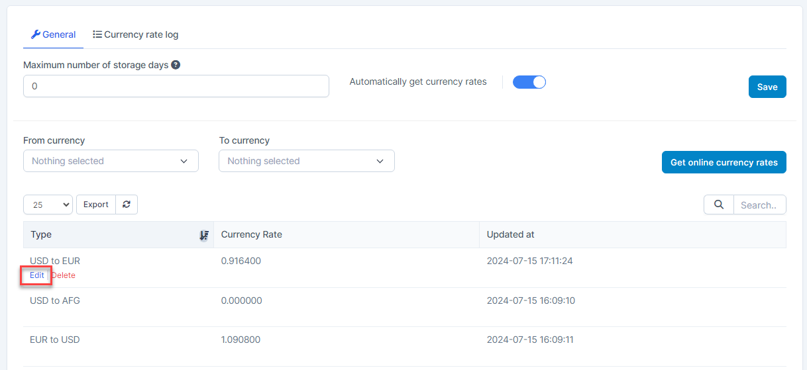Delete the USD to EUR entry

point(64,275)
